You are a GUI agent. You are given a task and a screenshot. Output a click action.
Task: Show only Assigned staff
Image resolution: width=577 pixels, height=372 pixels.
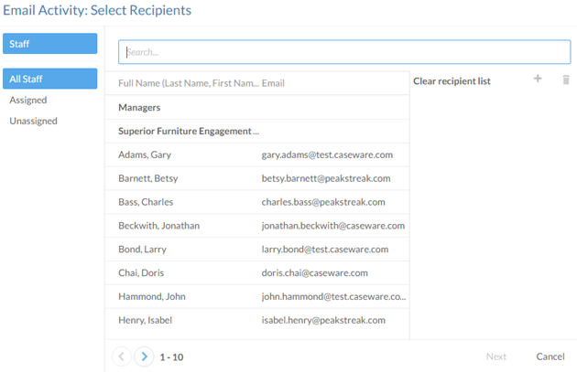[x=28, y=100]
